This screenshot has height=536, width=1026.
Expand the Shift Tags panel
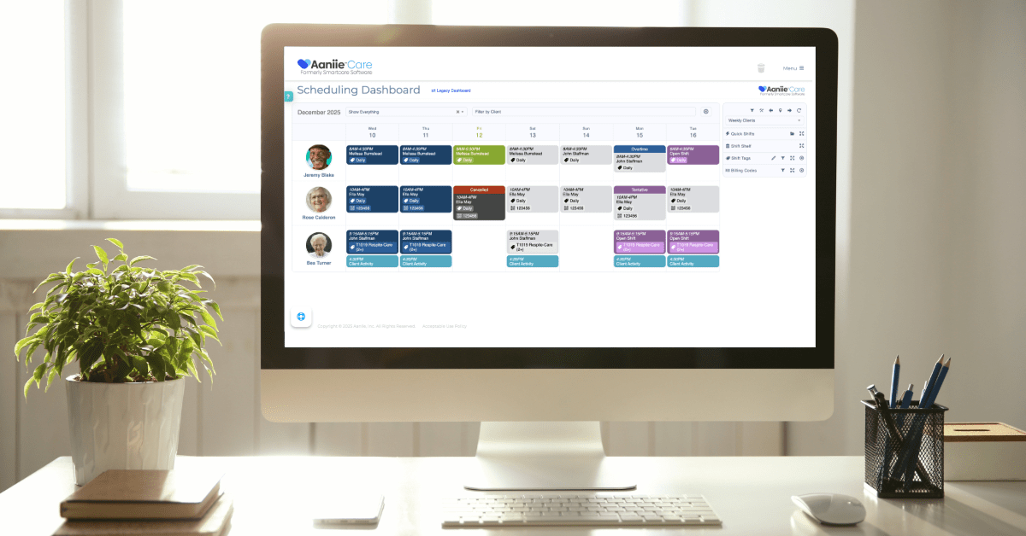[x=792, y=158]
